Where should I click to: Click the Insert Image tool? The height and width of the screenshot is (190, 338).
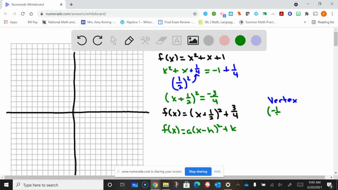coord(193,40)
